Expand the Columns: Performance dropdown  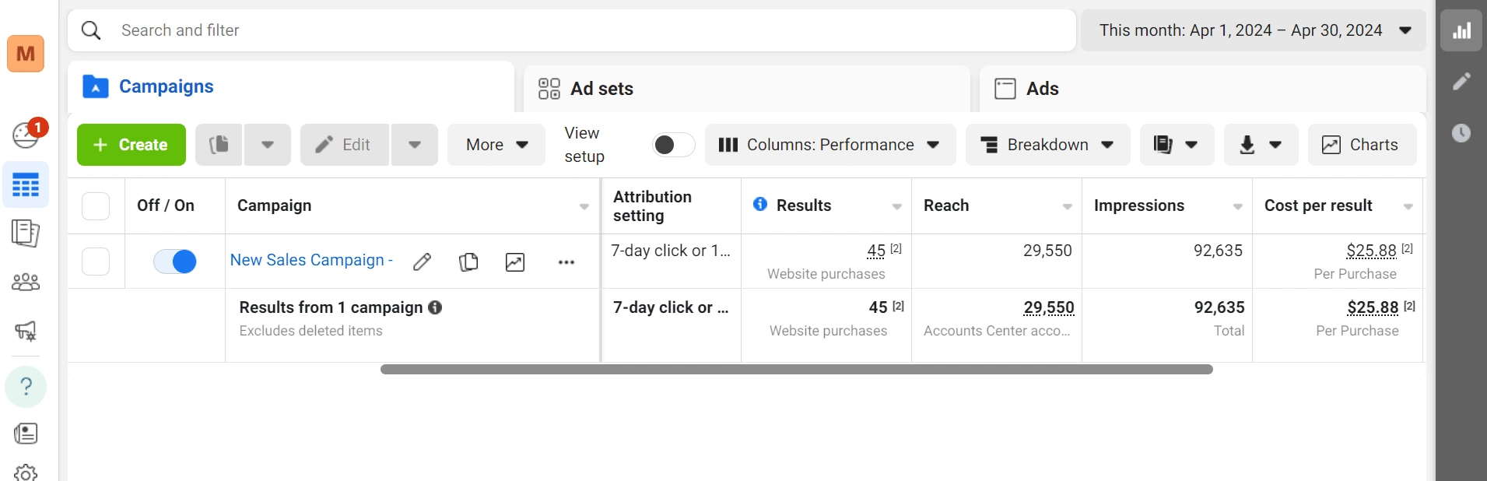830,145
